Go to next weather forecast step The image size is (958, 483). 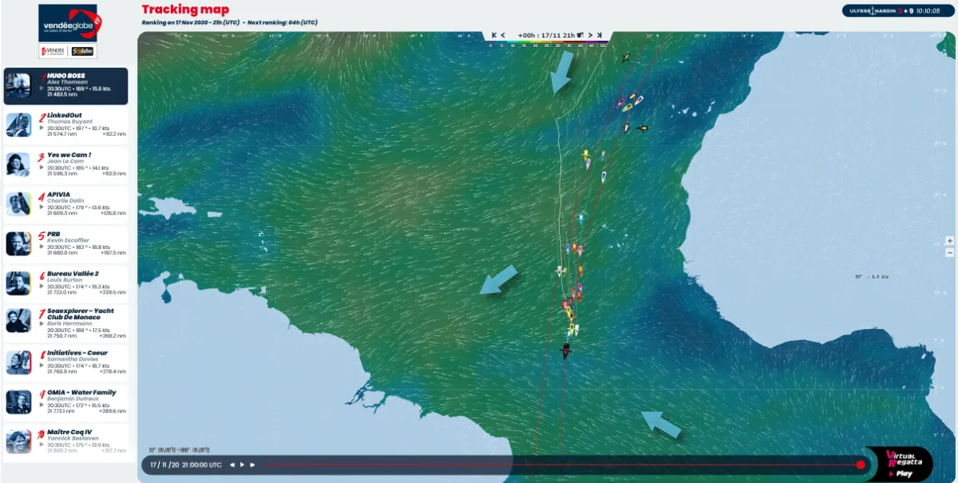point(590,35)
